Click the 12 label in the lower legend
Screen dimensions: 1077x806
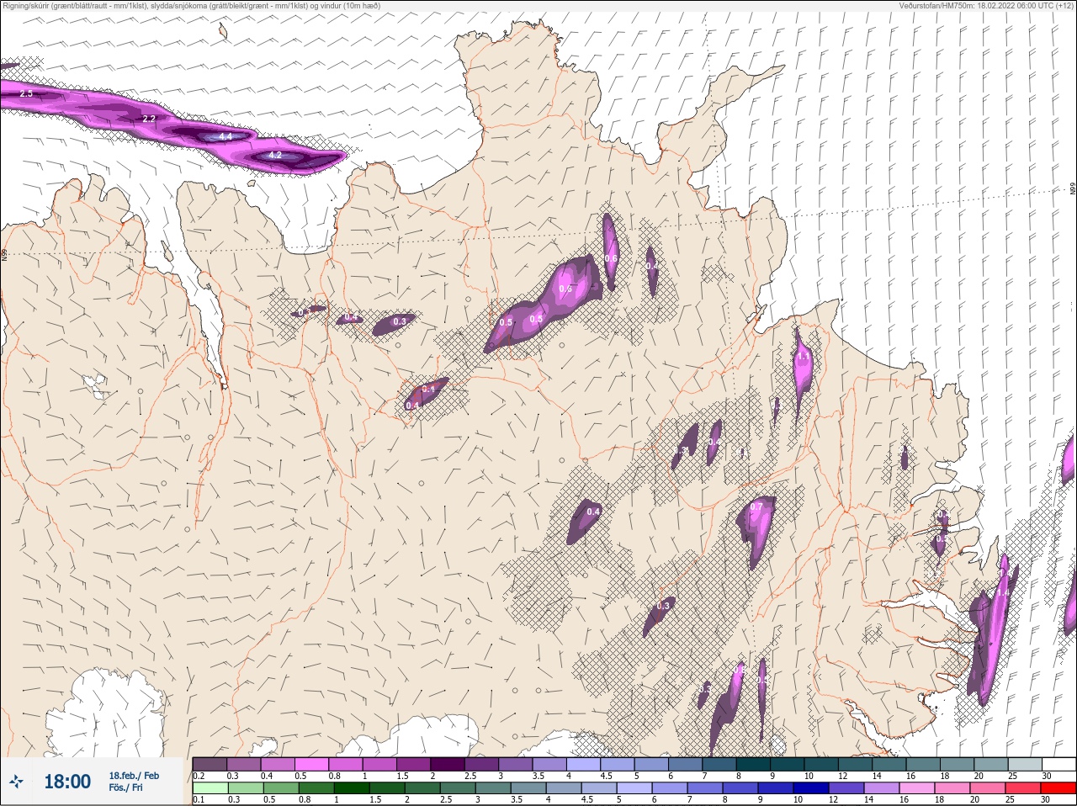tap(833, 799)
